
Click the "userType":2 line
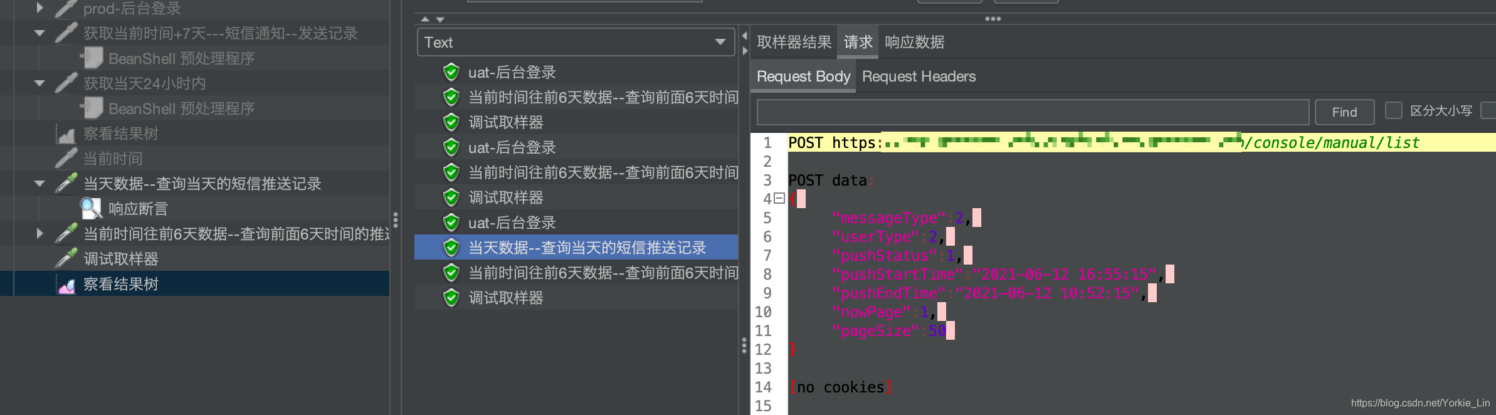(893, 236)
